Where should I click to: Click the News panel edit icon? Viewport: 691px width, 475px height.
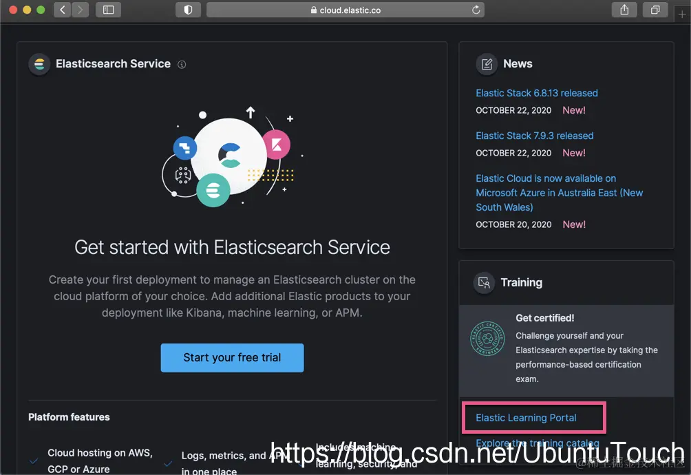(487, 64)
